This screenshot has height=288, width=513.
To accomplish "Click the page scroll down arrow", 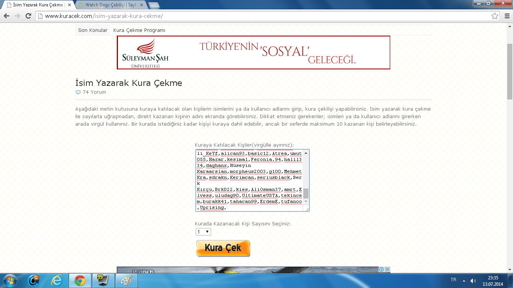I will (x=510, y=270).
